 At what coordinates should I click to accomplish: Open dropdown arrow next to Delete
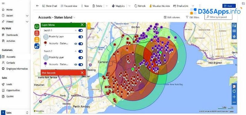click(x=107, y=6)
